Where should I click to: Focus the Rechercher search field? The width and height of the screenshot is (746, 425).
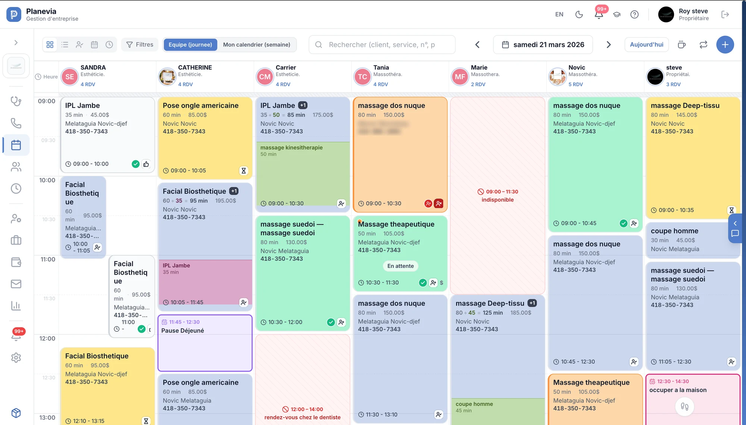382,45
